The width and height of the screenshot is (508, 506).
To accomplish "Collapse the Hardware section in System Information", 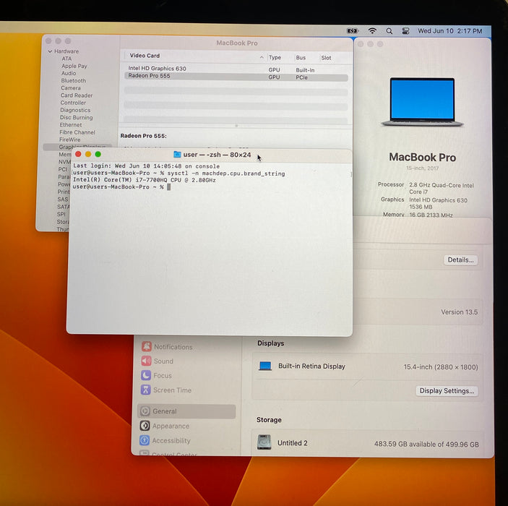I will (x=50, y=51).
